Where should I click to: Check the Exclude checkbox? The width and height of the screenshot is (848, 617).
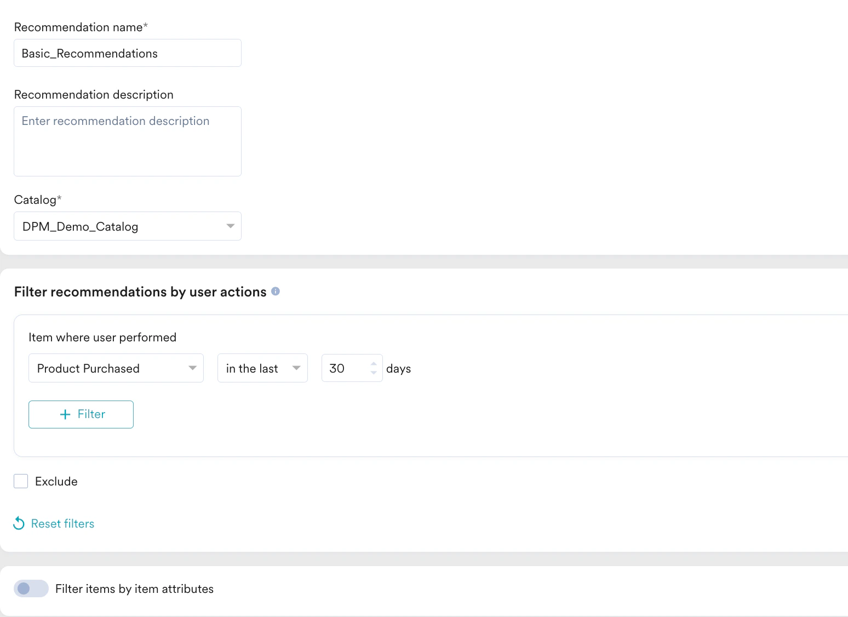[21, 481]
